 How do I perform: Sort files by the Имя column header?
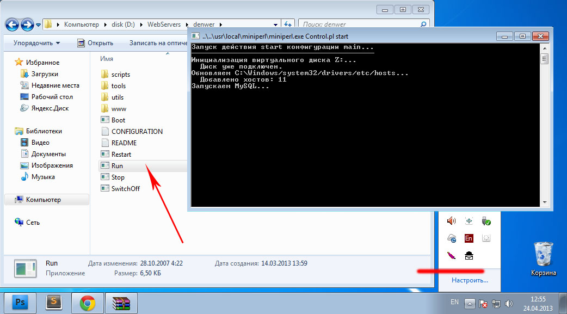[x=107, y=58]
